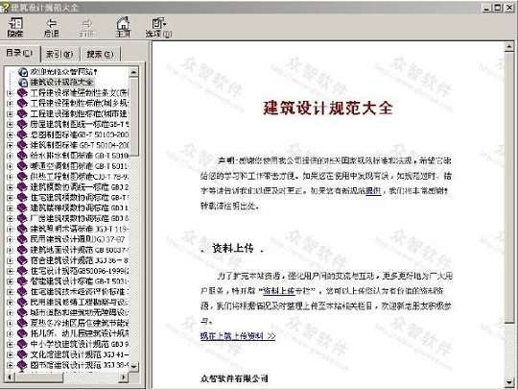Open the 选项 (Options) toolbar icon
This screenshot has width=518, height=390.
(158, 27)
